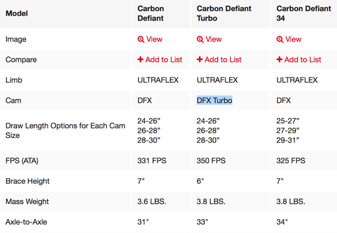This screenshot has width=337, height=233.
Task: Add Carbon Defiant Turbo to compare list
Action: 223,60
